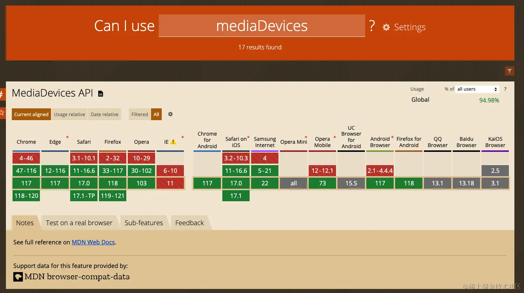Click Opera Mini 'all' cell

click(294, 183)
